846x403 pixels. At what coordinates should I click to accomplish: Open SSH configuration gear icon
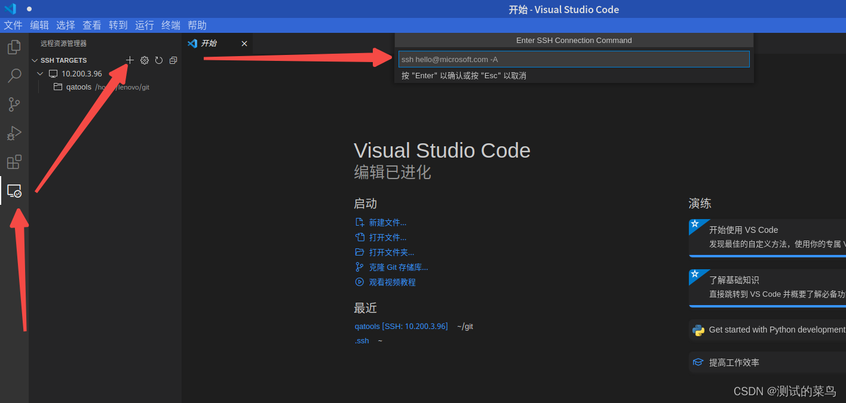click(144, 60)
